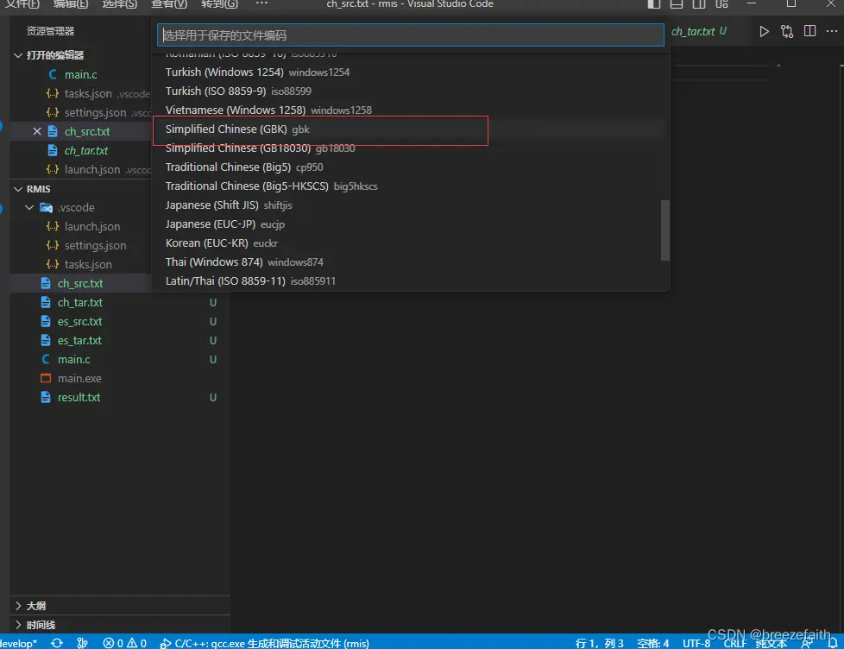Split the editor to the right

pyautogui.click(x=809, y=31)
